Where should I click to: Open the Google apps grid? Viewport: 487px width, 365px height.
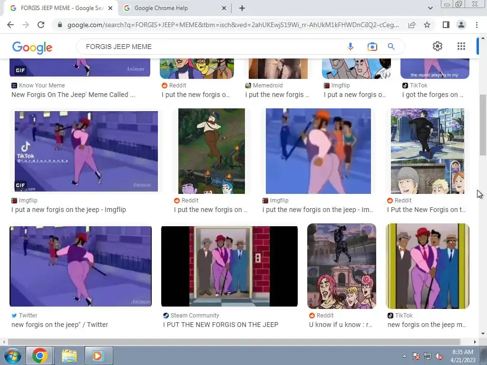pyautogui.click(x=461, y=46)
